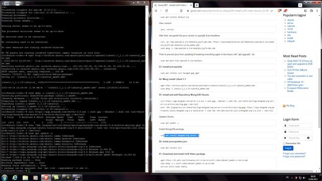Show hidden tray icons arrow
The image size is (322, 181).
tap(292, 177)
